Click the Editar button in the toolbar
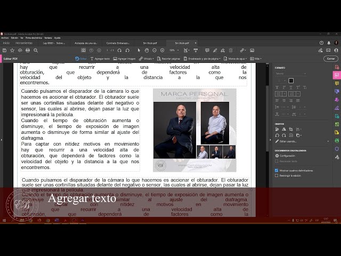Image resolution: width=341 pixels, height=256 pixels. click(80, 59)
